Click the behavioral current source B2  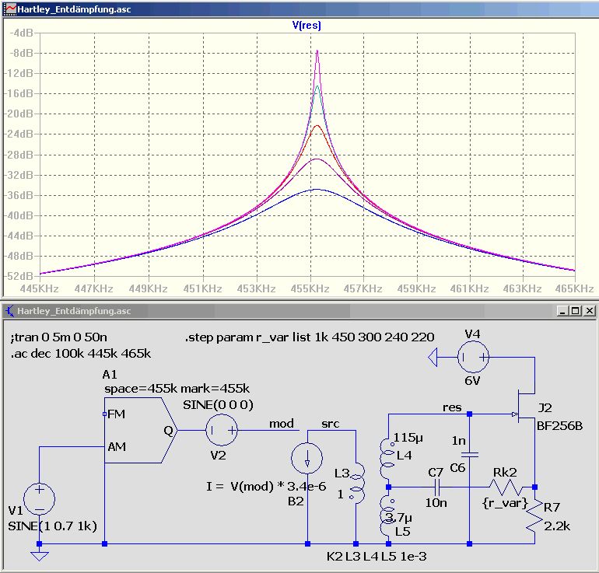pos(307,458)
